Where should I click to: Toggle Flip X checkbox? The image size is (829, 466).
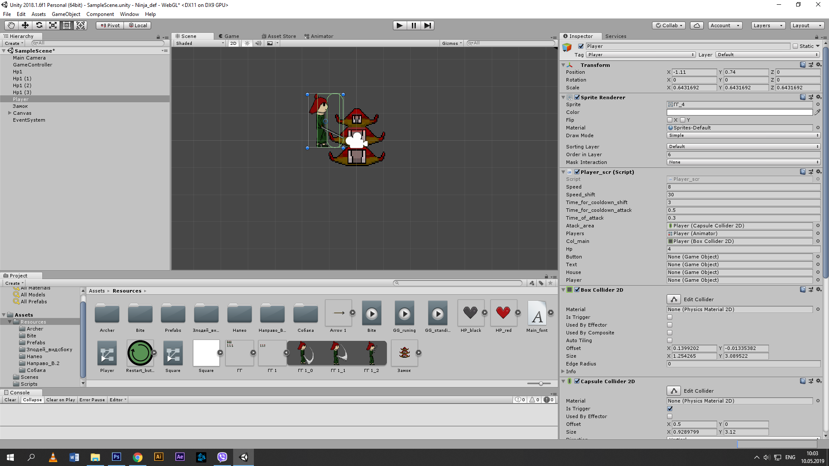tap(670, 120)
